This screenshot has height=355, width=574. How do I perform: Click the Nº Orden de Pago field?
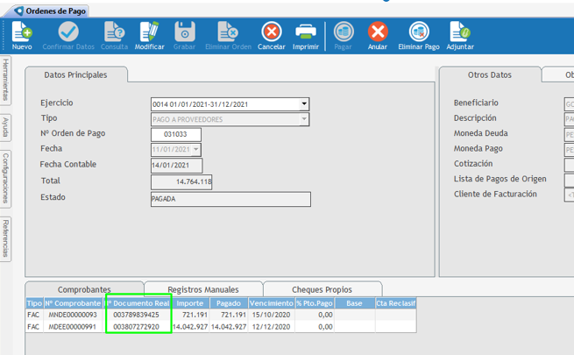(176, 134)
